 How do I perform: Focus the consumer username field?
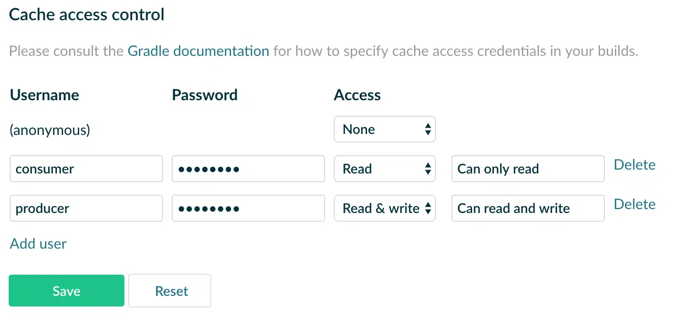click(86, 169)
